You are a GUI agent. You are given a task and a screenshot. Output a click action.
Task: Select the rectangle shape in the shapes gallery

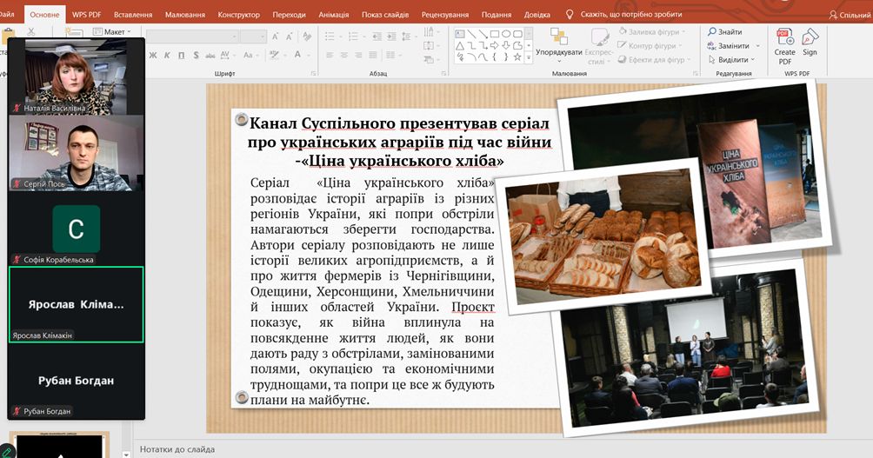pos(495,34)
